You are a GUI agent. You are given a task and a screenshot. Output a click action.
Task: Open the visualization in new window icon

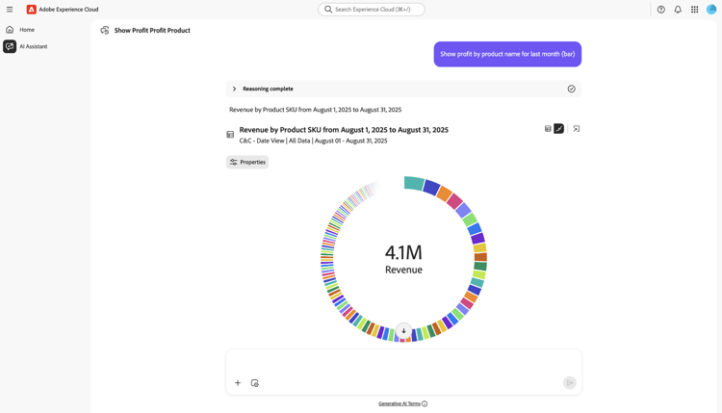click(577, 129)
